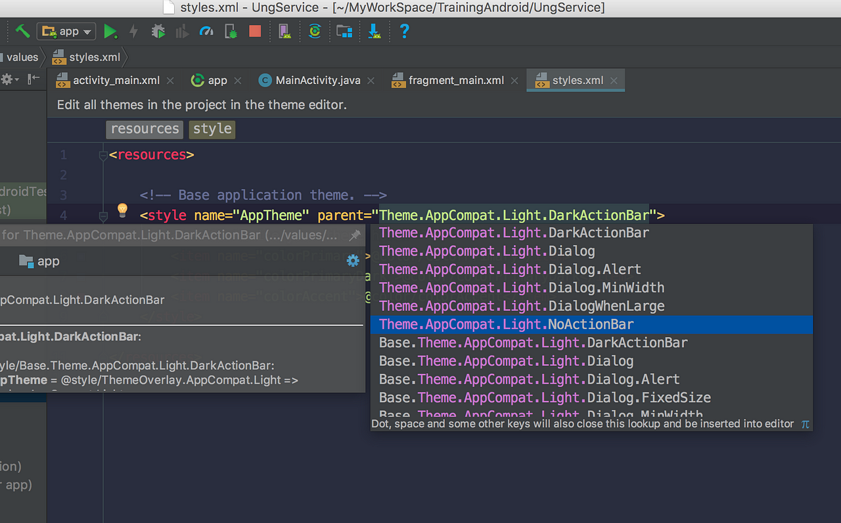Click the blue Help question mark icon

(x=404, y=31)
